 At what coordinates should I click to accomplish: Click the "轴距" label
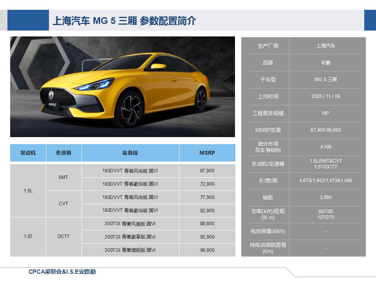tap(268, 197)
